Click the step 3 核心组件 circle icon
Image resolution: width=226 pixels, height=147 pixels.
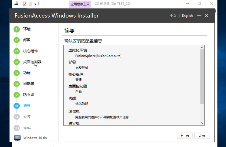tap(17, 51)
